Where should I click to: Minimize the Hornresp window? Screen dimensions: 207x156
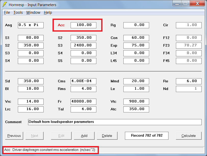click(177, 3)
